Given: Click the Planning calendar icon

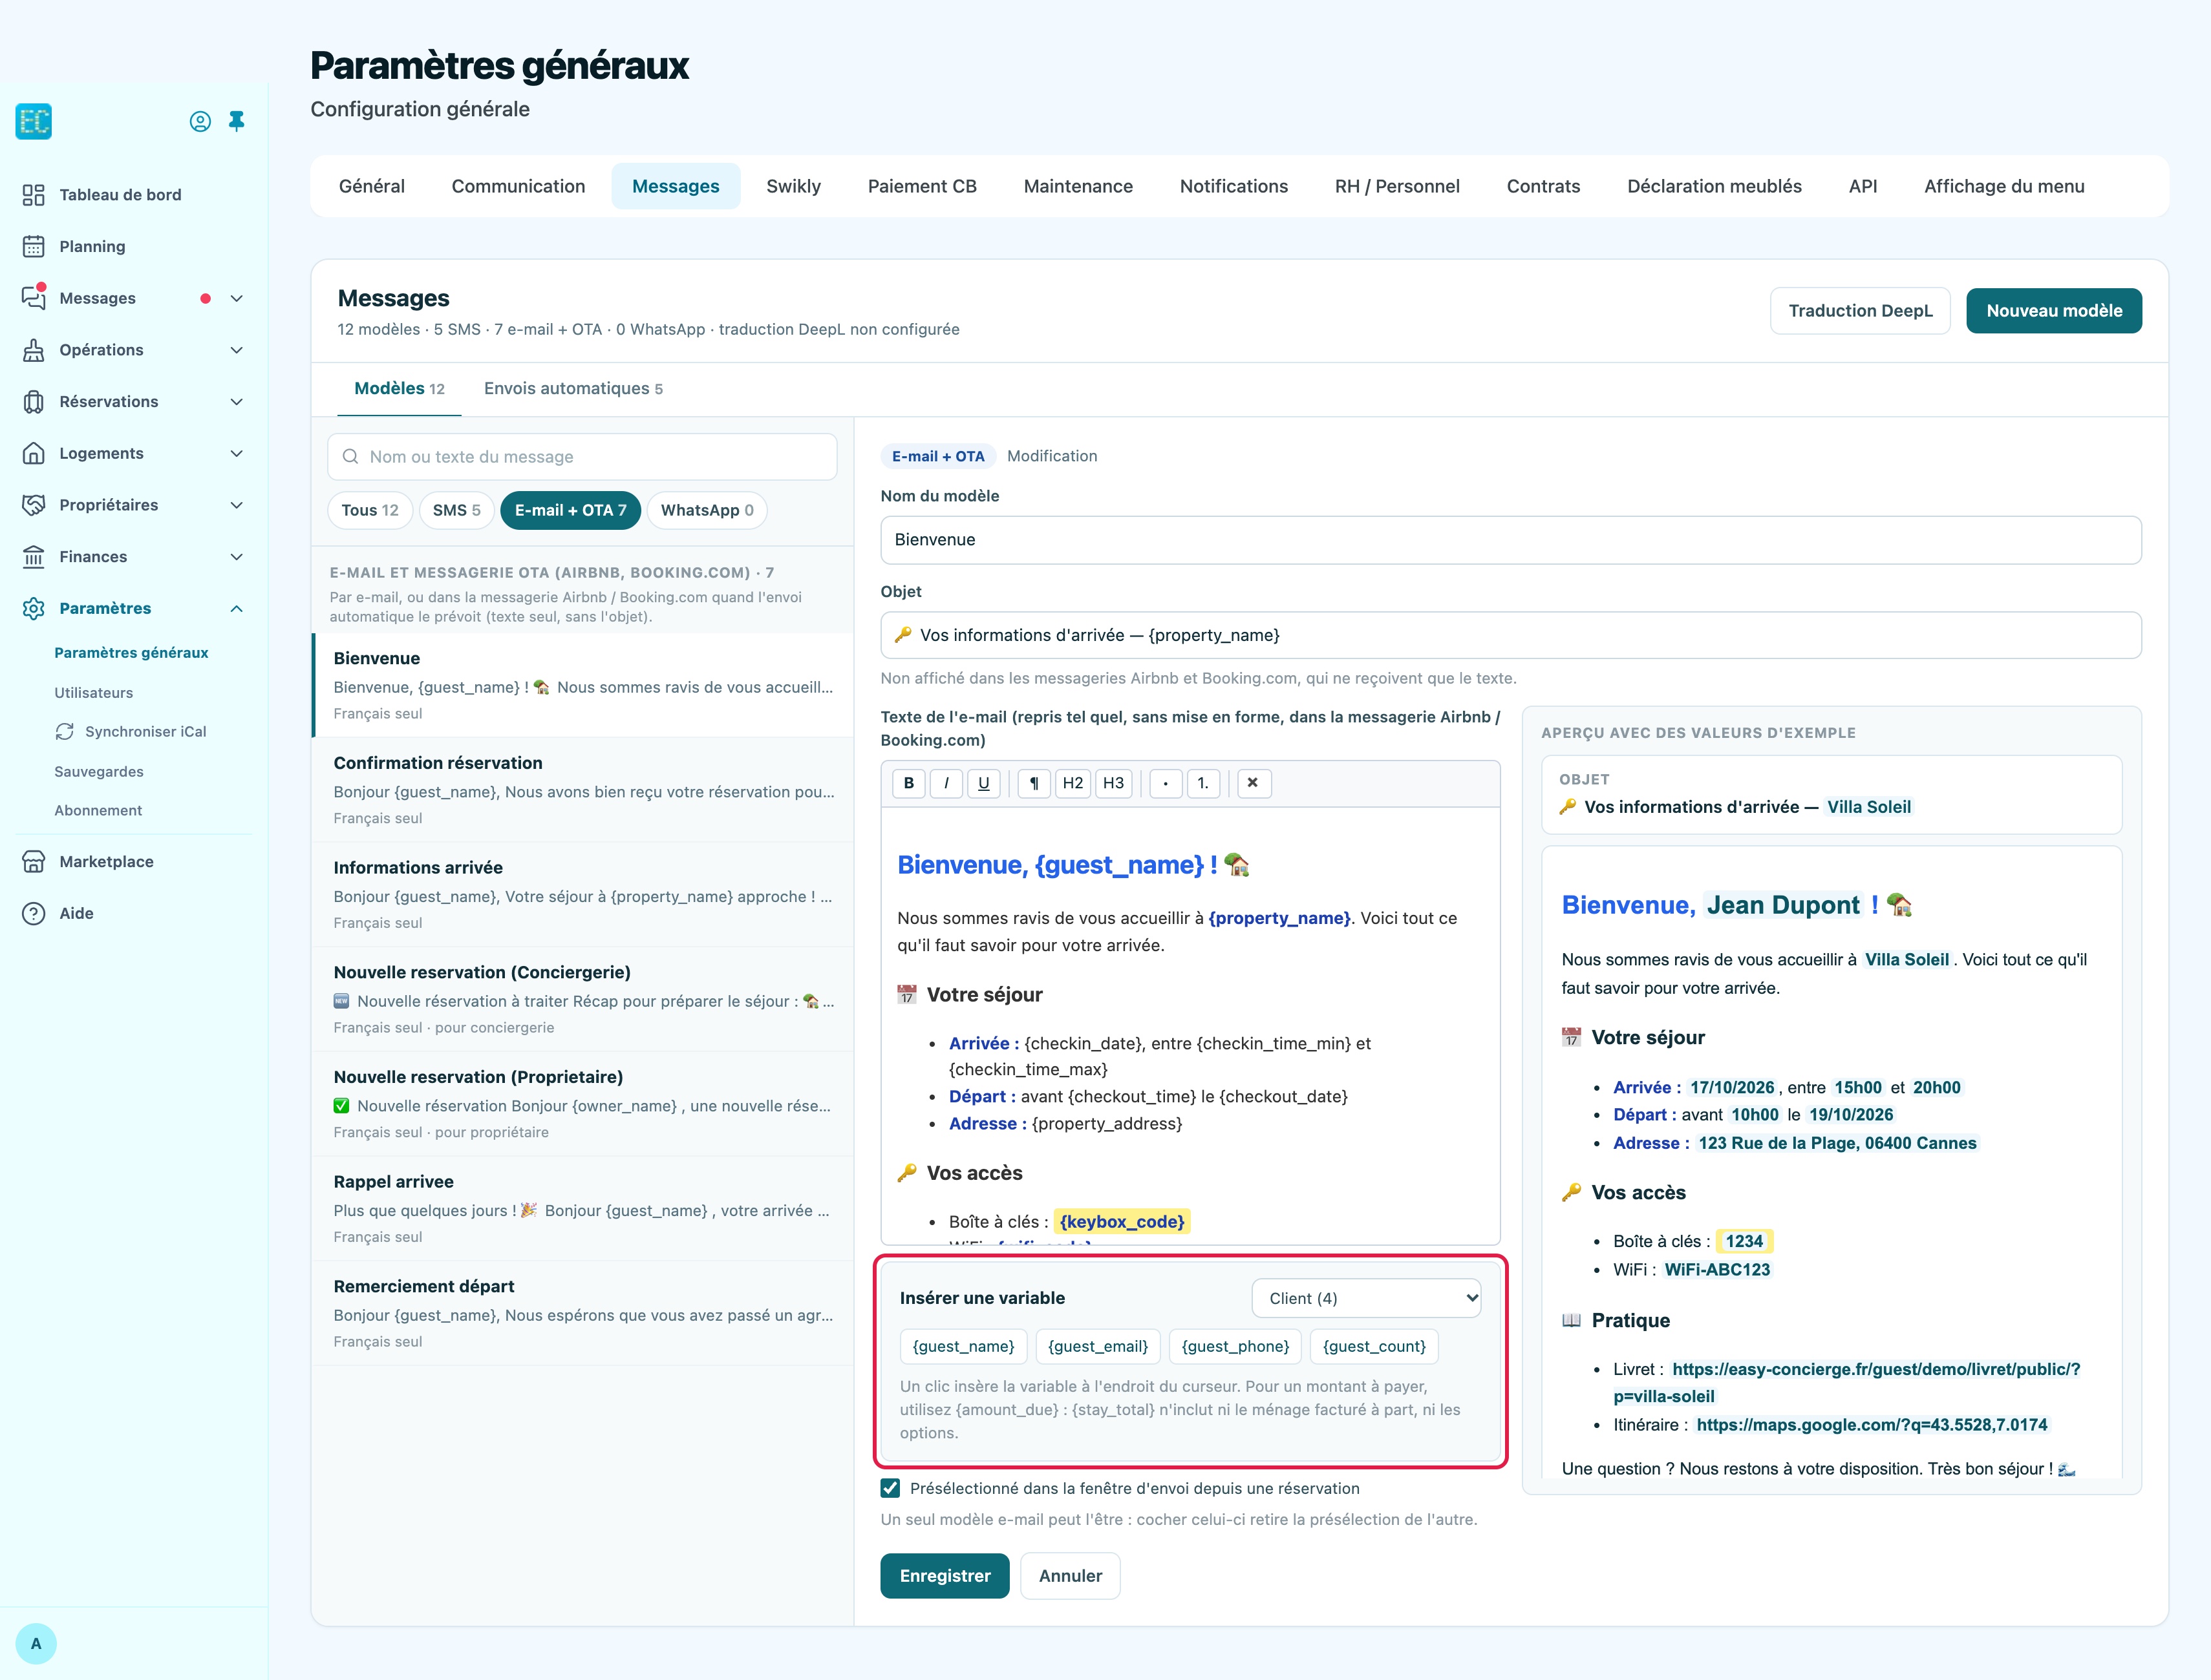Looking at the screenshot, I should (x=34, y=246).
